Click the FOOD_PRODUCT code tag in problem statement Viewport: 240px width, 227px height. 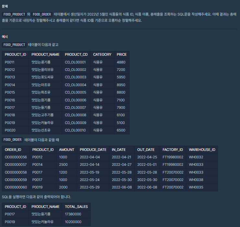pyautogui.click(x=14, y=14)
